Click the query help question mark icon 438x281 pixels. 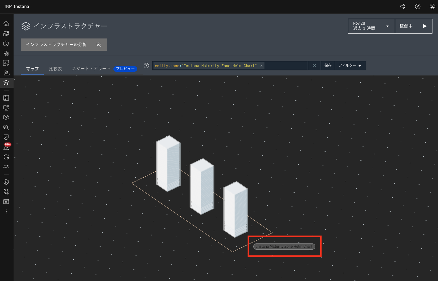coord(146,66)
